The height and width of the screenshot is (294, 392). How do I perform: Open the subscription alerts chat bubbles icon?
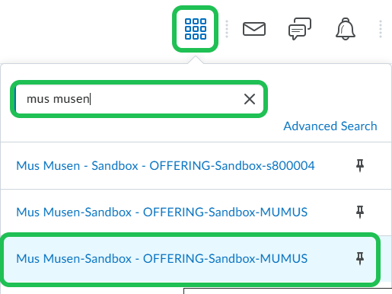pyautogui.click(x=300, y=29)
